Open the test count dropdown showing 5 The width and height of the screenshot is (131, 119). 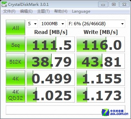32,24
